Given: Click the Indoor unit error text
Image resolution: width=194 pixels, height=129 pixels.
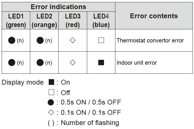Looking at the screenshot, I should [137, 63].
